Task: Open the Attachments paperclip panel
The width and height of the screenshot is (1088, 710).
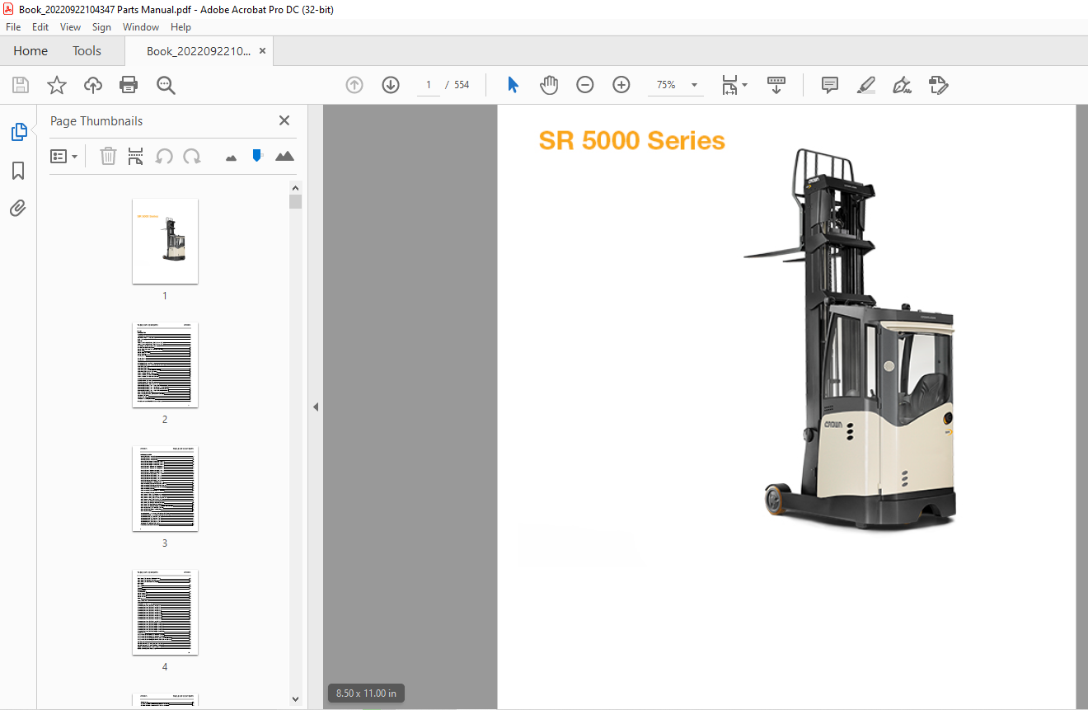Action: coord(18,208)
